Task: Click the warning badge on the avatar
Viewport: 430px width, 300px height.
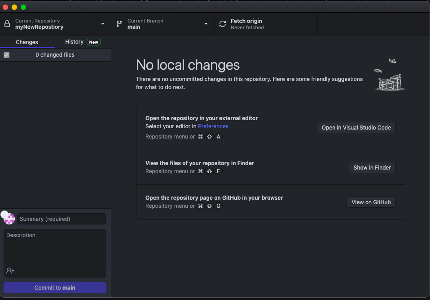Action: coord(4,215)
